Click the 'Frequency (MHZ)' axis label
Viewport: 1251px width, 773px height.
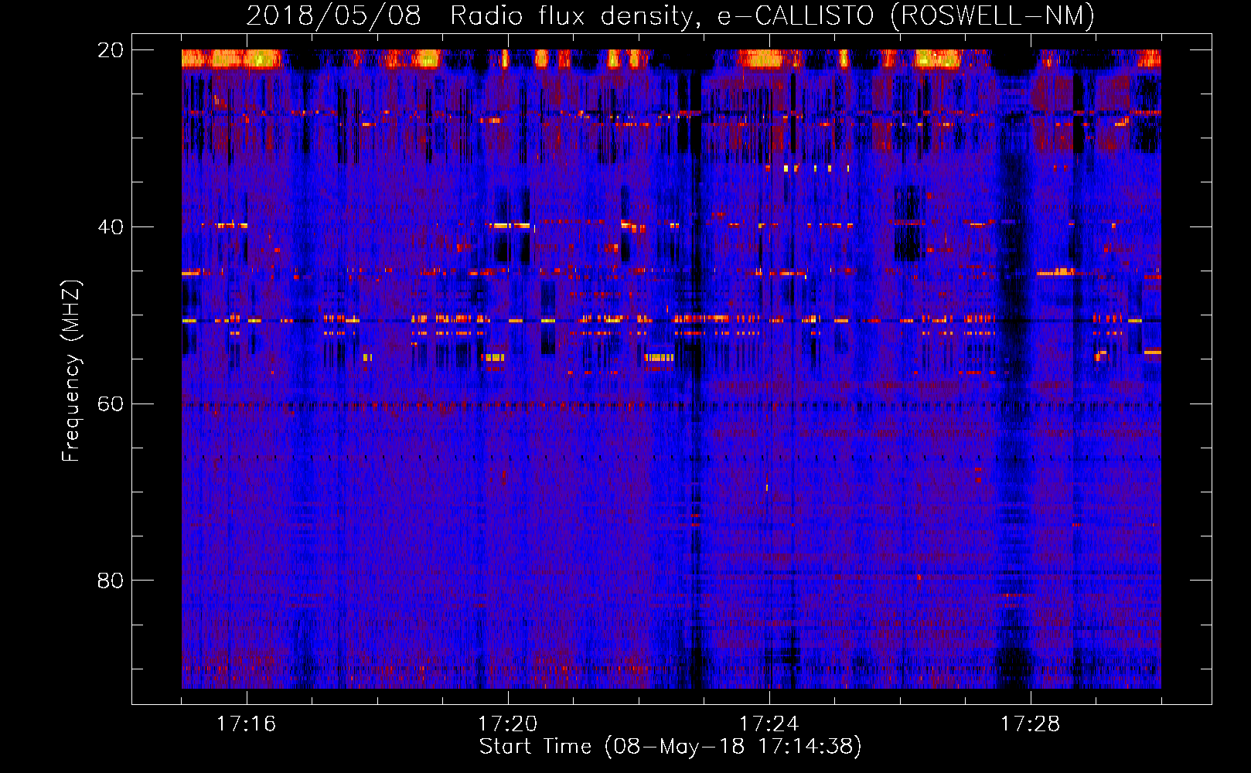pyautogui.click(x=71, y=371)
